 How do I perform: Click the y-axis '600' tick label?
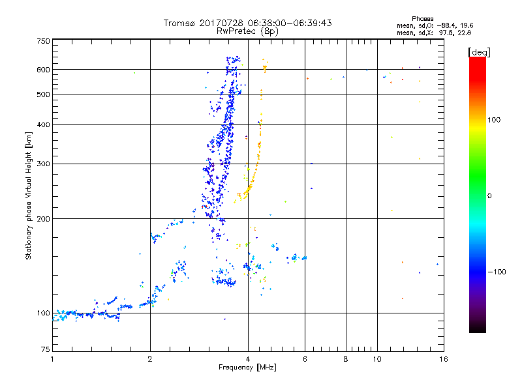43,70
